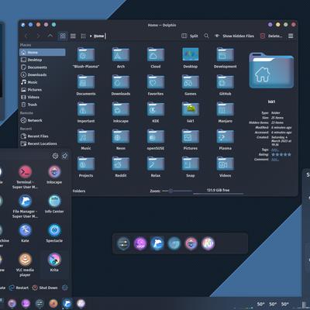Image resolution: width=310 pixels, height=310 pixels.
Task: Launch VLC media player from launcher
Action: click(25, 264)
